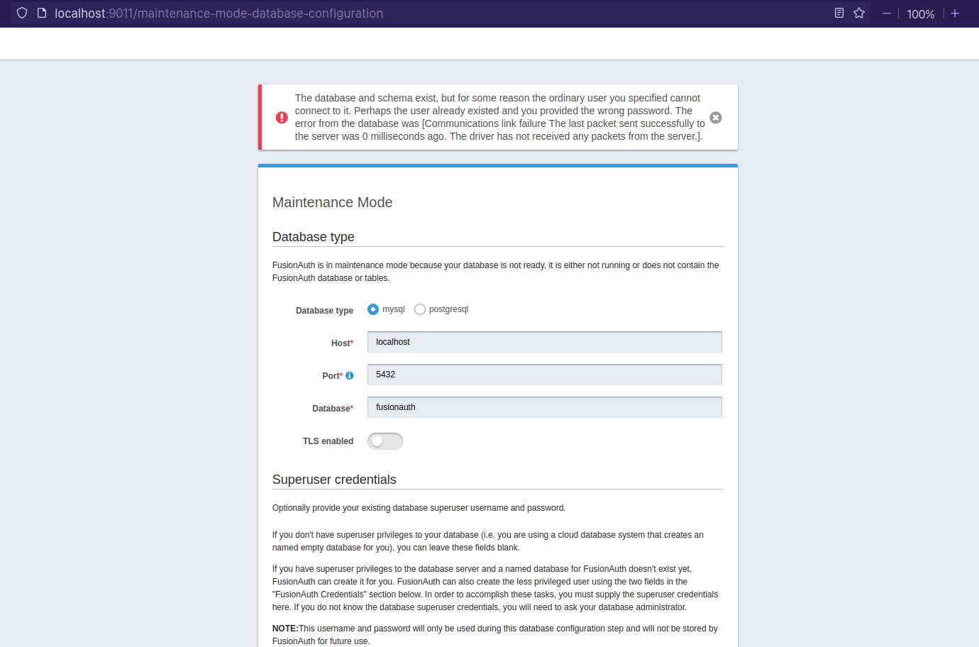979x647 pixels.
Task: Click the Superuser credentials section heading
Action: pyautogui.click(x=334, y=480)
